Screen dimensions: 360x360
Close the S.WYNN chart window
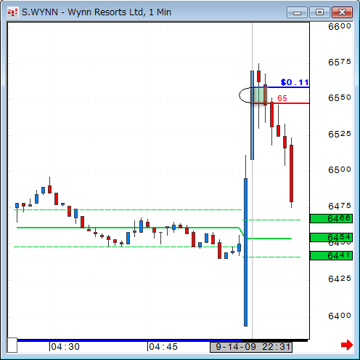click(342, 12)
